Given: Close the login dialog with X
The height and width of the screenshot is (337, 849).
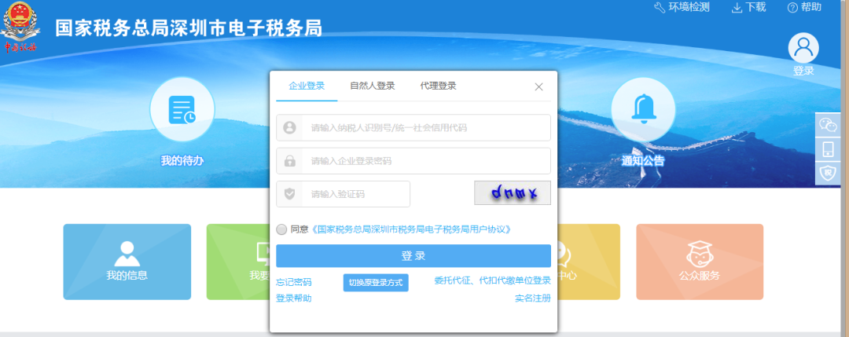Looking at the screenshot, I should pyautogui.click(x=538, y=86).
